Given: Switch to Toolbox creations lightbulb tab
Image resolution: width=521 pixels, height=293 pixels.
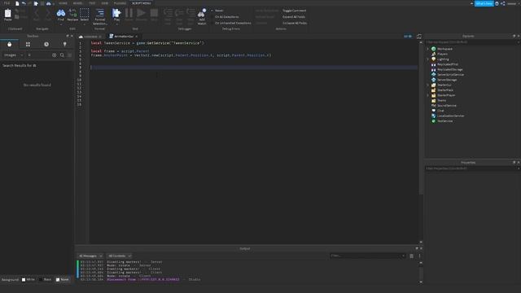Looking at the screenshot, I should point(65,44).
